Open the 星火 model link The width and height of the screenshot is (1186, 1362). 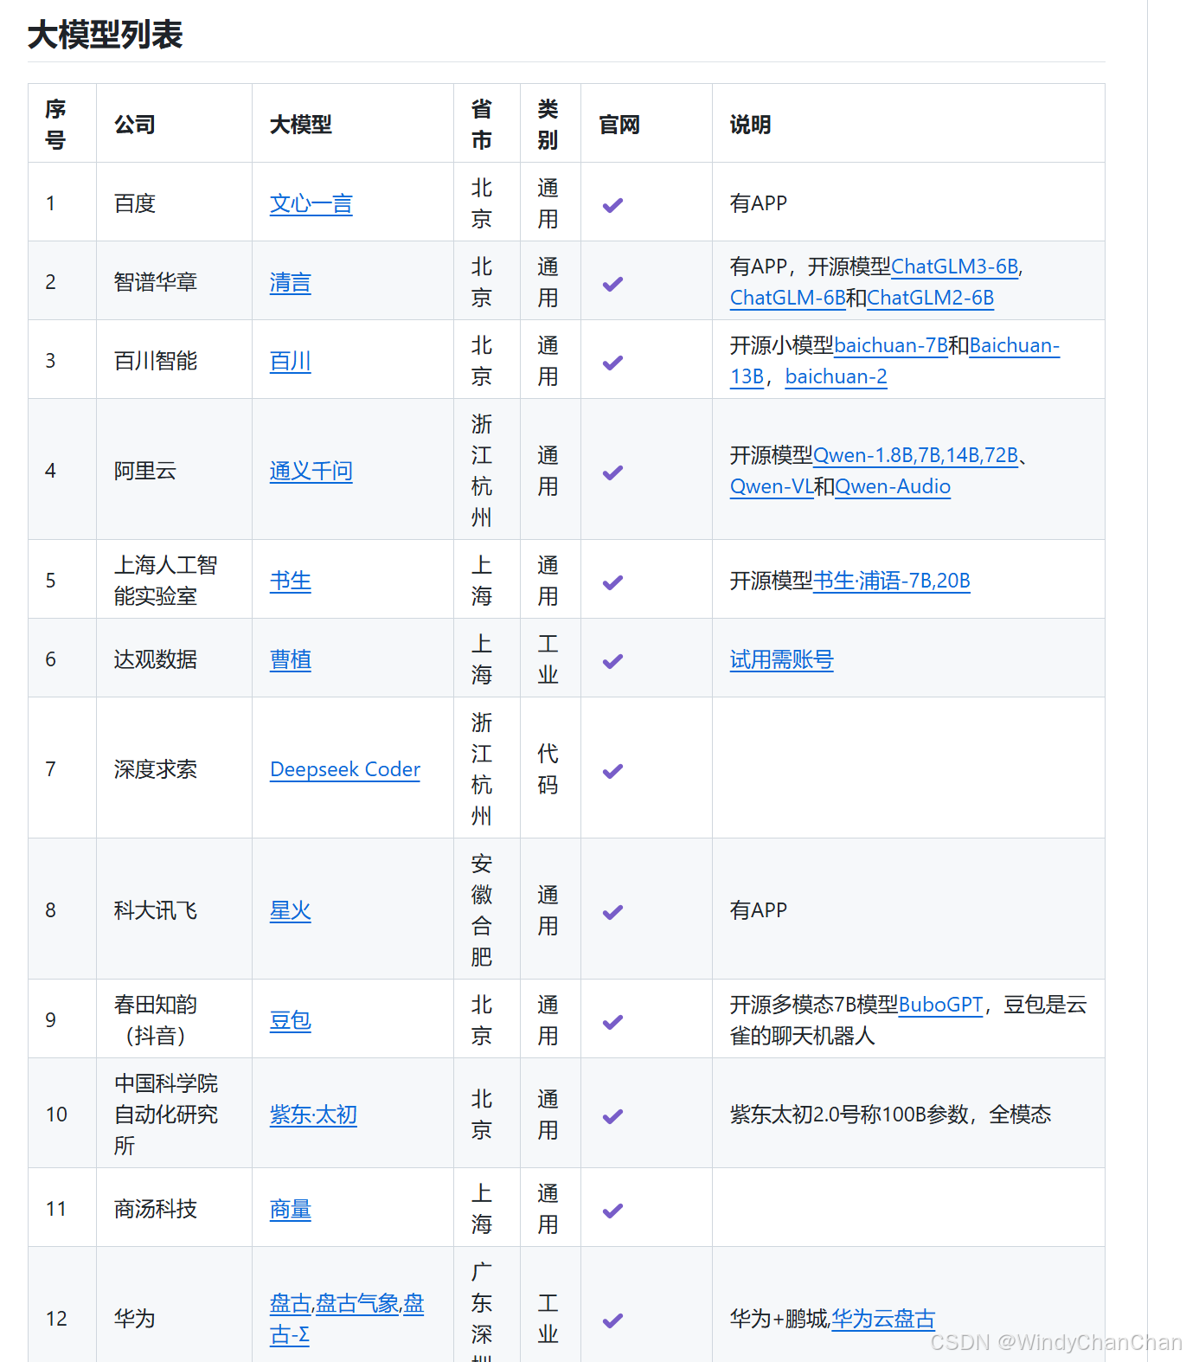tap(291, 911)
